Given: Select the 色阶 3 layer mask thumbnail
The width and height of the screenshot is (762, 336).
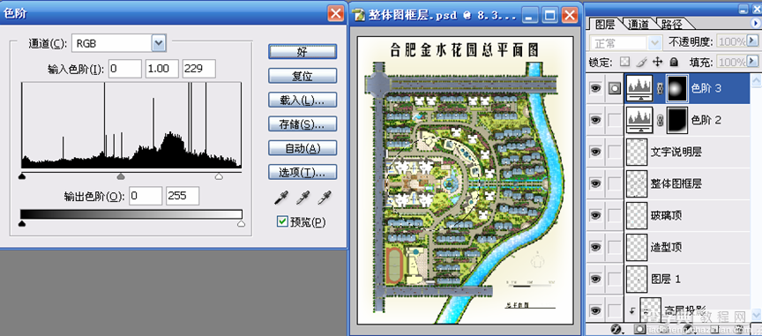Looking at the screenshot, I should coord(678,88).
